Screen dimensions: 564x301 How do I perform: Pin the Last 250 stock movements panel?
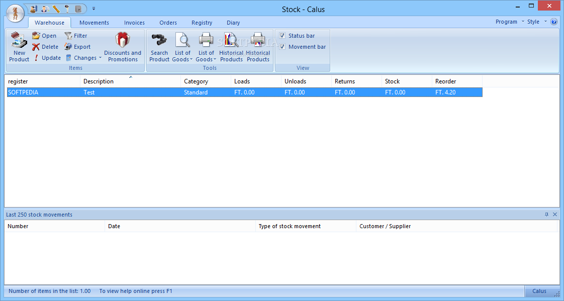point(546,215)
